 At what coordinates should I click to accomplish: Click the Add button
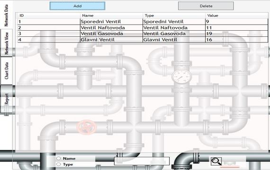point(77,6)
